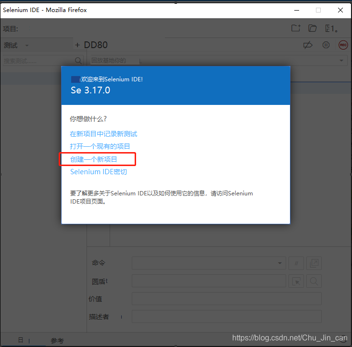Click create a new project link
The height and width of the screenshot is (347, 352).
coord(94,159)
